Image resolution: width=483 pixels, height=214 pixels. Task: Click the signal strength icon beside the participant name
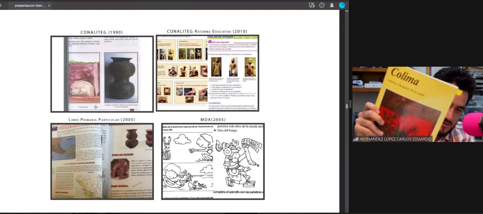click(x=356, y=139)
